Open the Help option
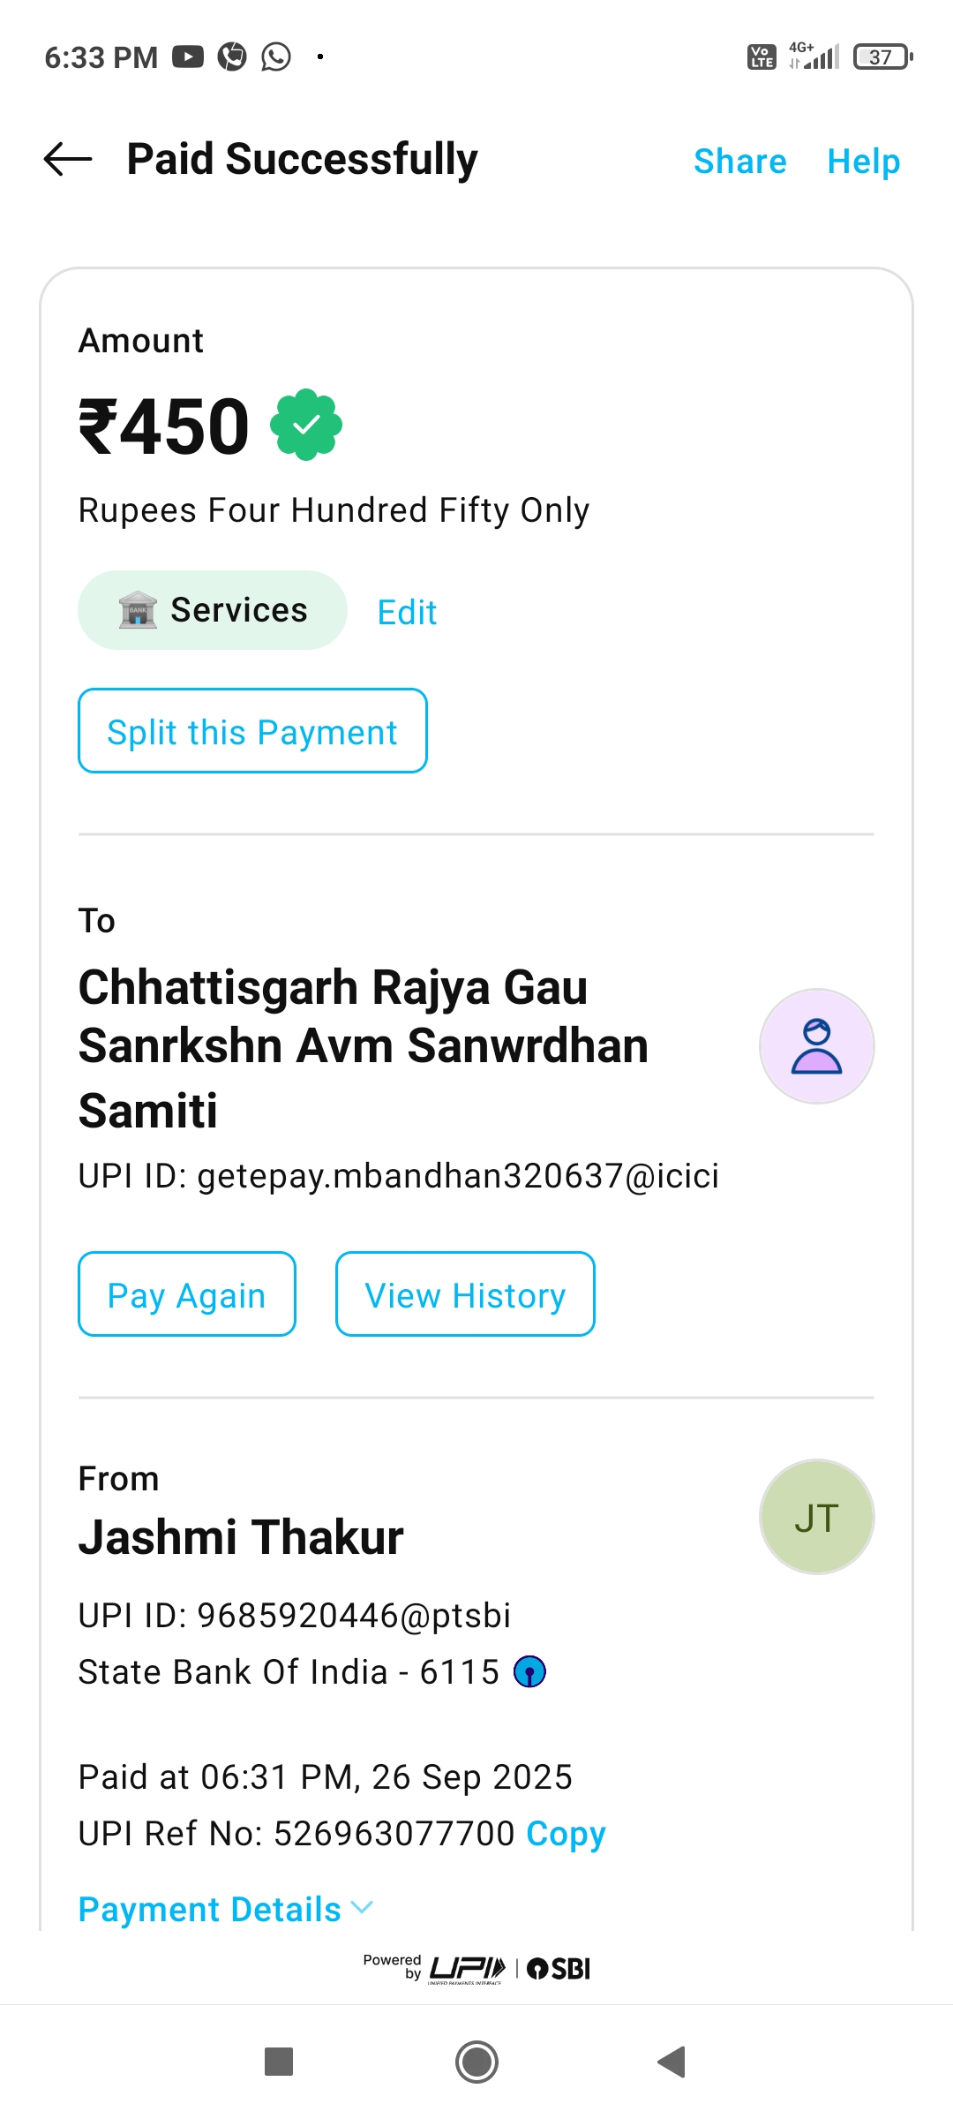Image resolution: width=953 pixels, height=2119 pixels. click(x=863, y=162)
